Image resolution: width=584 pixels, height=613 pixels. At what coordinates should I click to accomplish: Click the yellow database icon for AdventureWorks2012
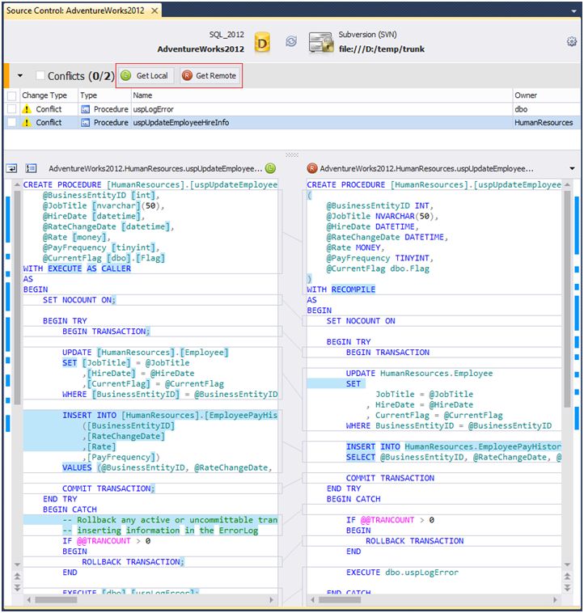[262, 42]
